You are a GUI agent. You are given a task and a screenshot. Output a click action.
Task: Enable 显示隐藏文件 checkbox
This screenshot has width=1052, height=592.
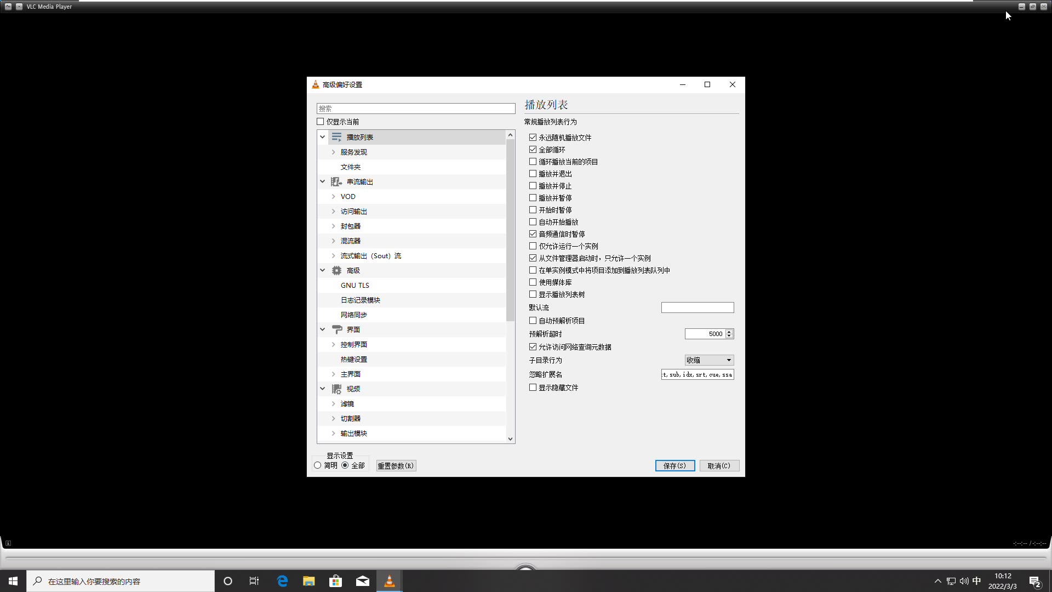533,388
